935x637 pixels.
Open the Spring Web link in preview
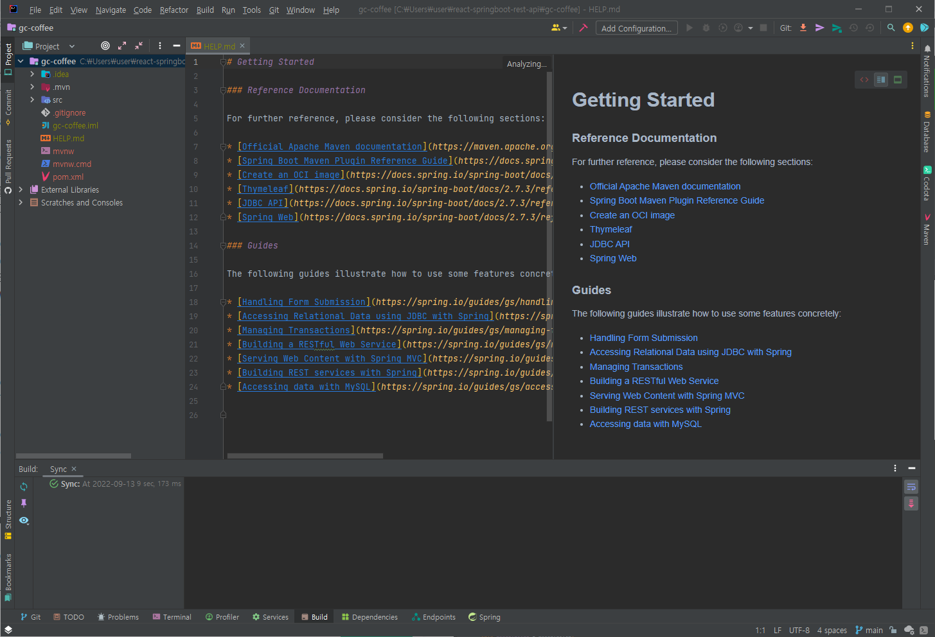pyautogui.click(x=613, y=258)
